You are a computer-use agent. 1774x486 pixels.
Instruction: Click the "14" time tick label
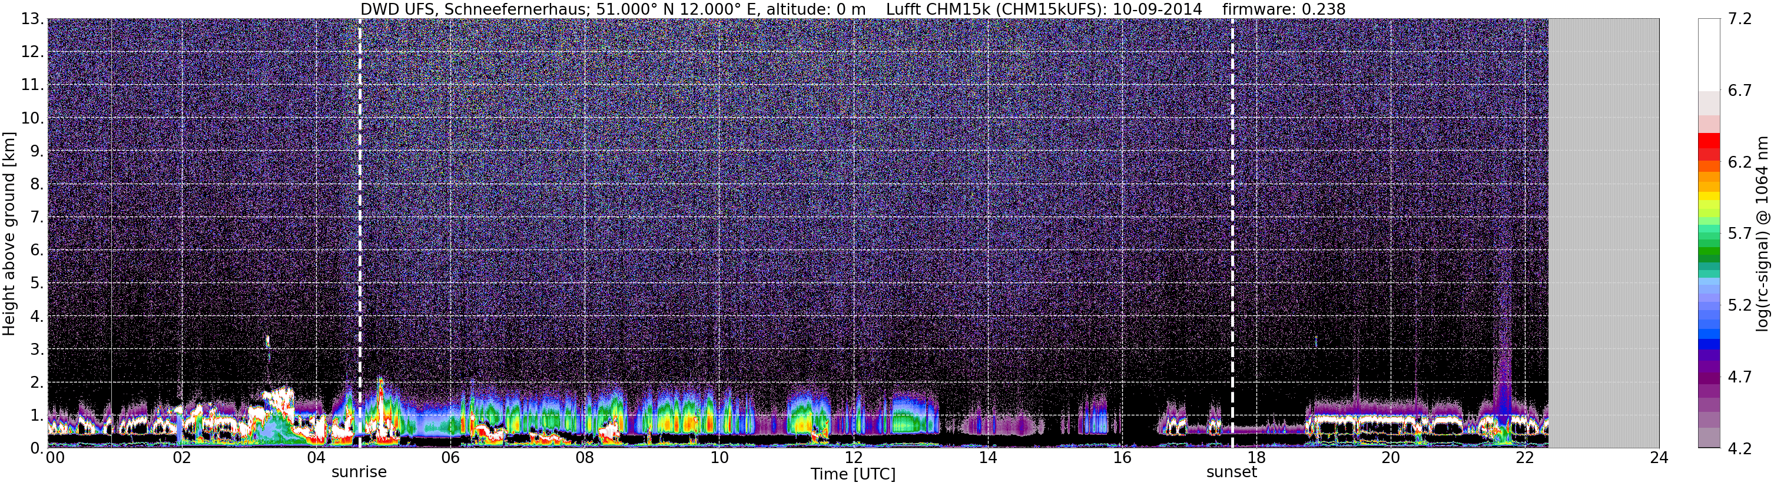pyautogui.click(x=987, y=457)
